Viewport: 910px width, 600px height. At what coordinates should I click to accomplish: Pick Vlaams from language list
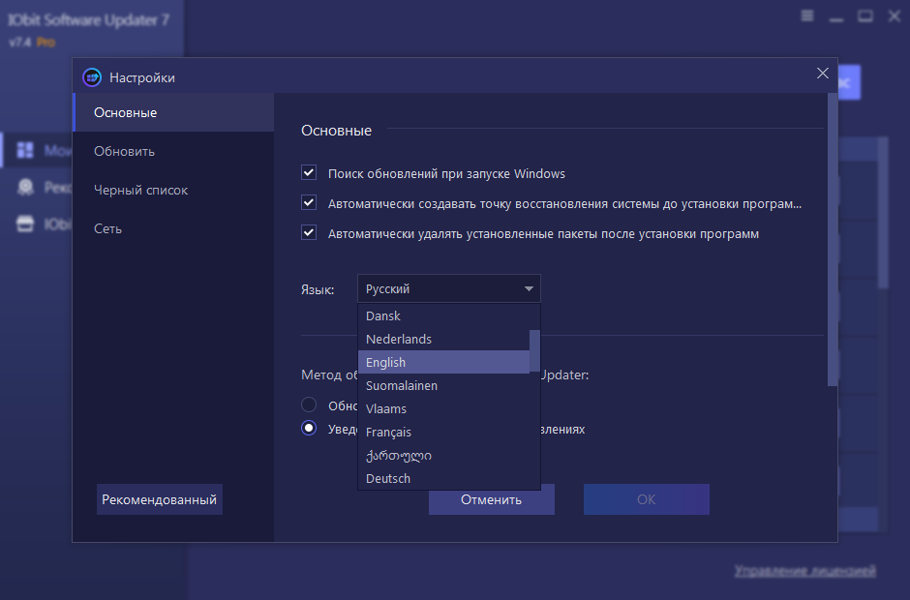point(444,408)
